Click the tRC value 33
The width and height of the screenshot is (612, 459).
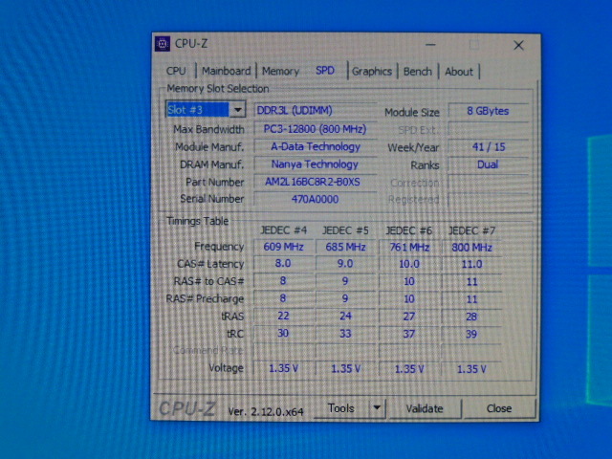[x=346, y=334]
